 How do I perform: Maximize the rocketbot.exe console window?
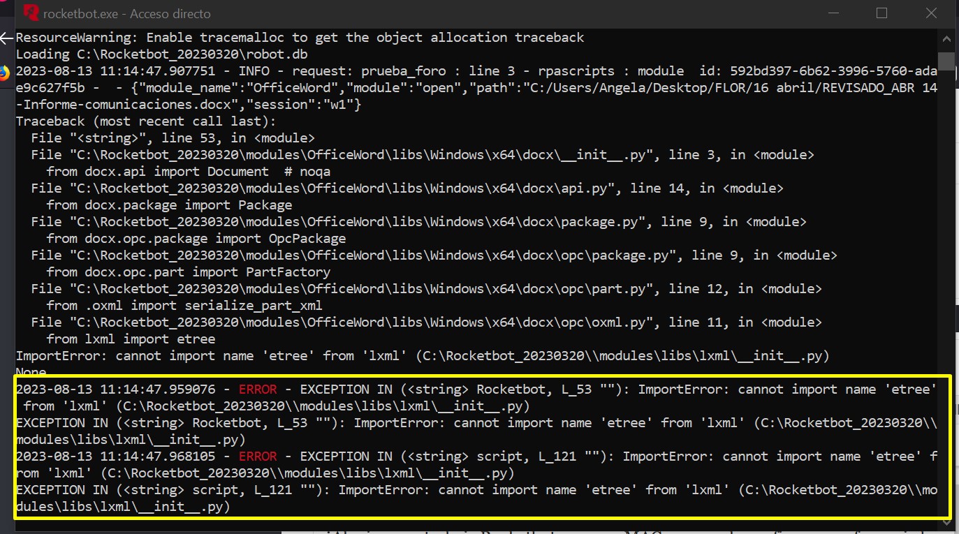click(x=881, y=13)
